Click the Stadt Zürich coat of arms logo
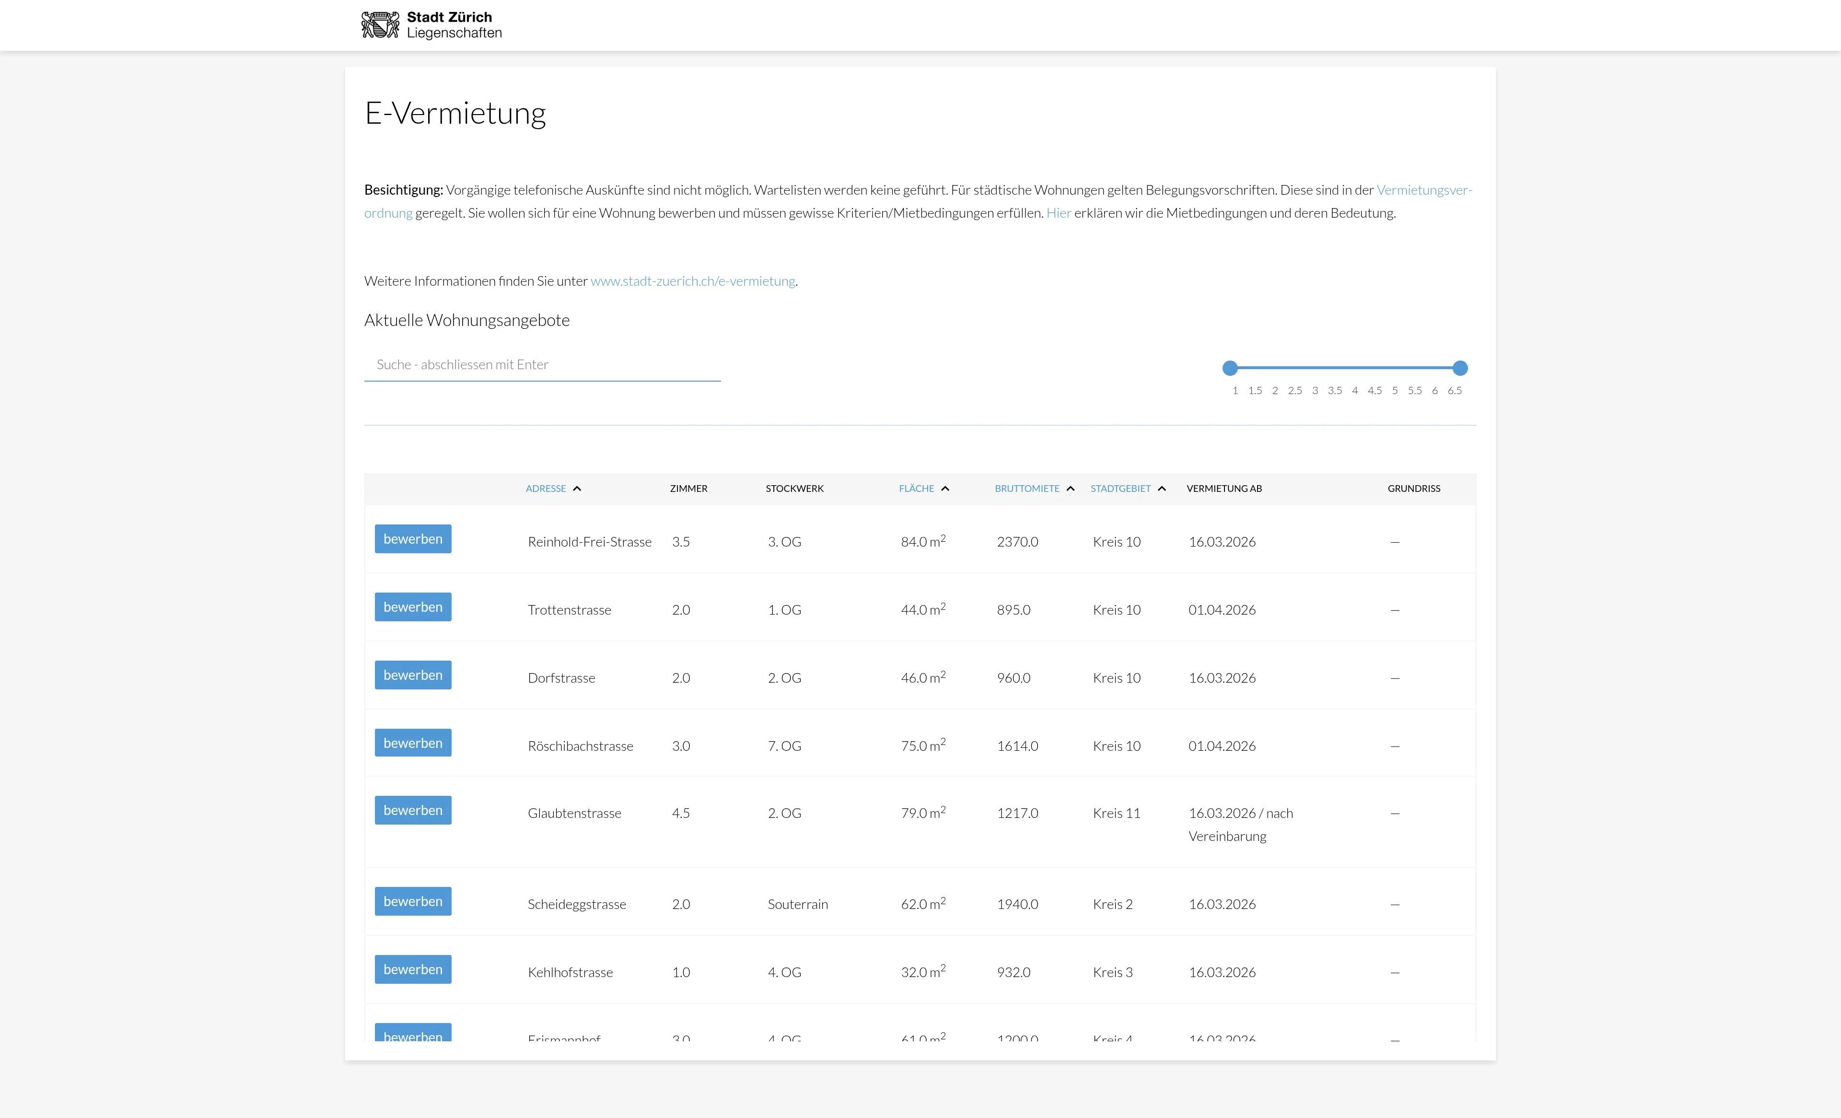The height and width of the screenshot is (1118, 1841). [x=380, y=24]
